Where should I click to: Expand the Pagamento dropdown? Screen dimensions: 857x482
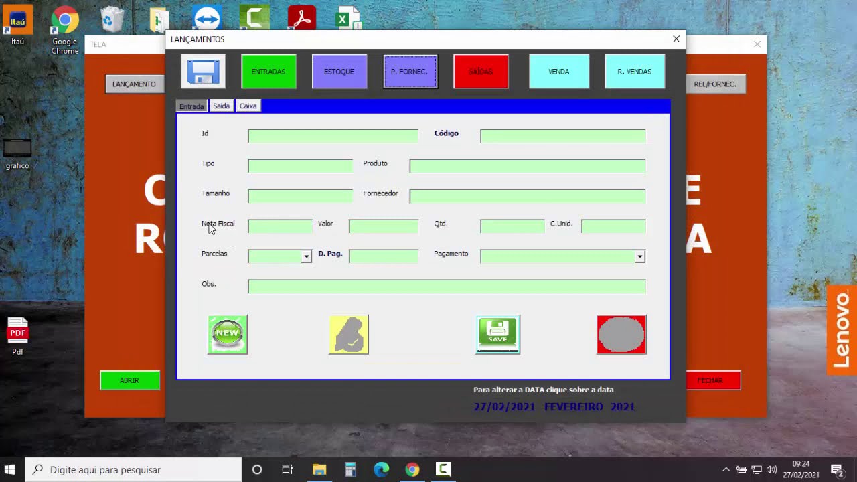click(x=639, y=256)
